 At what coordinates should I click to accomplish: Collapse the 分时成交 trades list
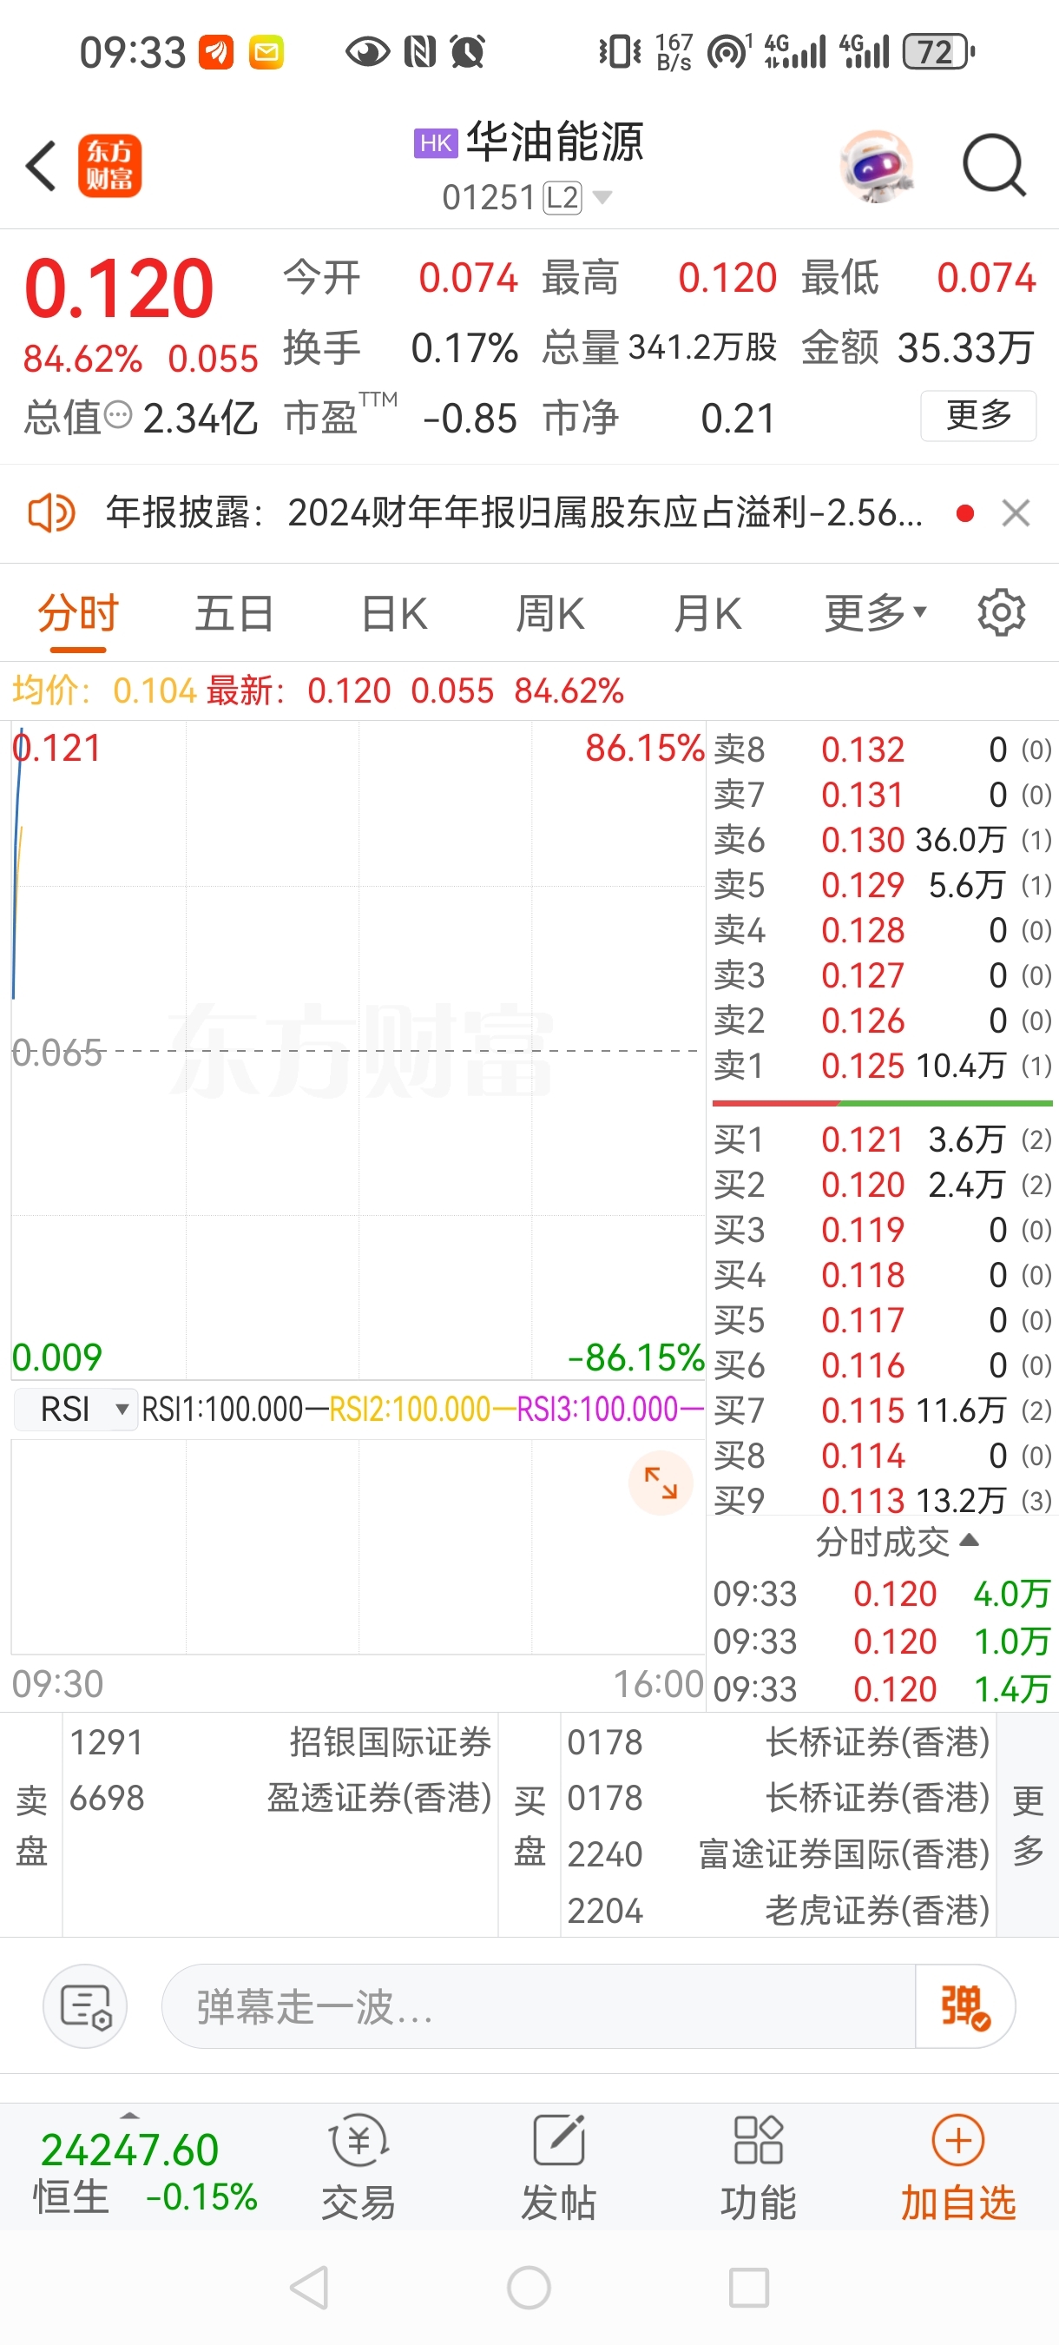896,1542
